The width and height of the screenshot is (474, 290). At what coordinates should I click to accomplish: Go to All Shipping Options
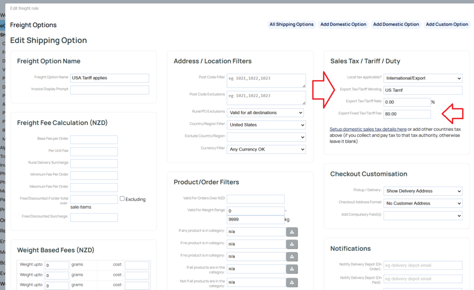291,24
